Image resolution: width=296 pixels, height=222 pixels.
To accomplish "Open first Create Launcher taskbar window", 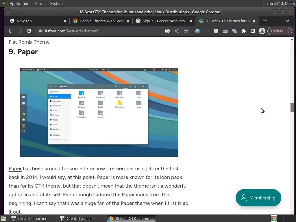I will pos(29,219).
